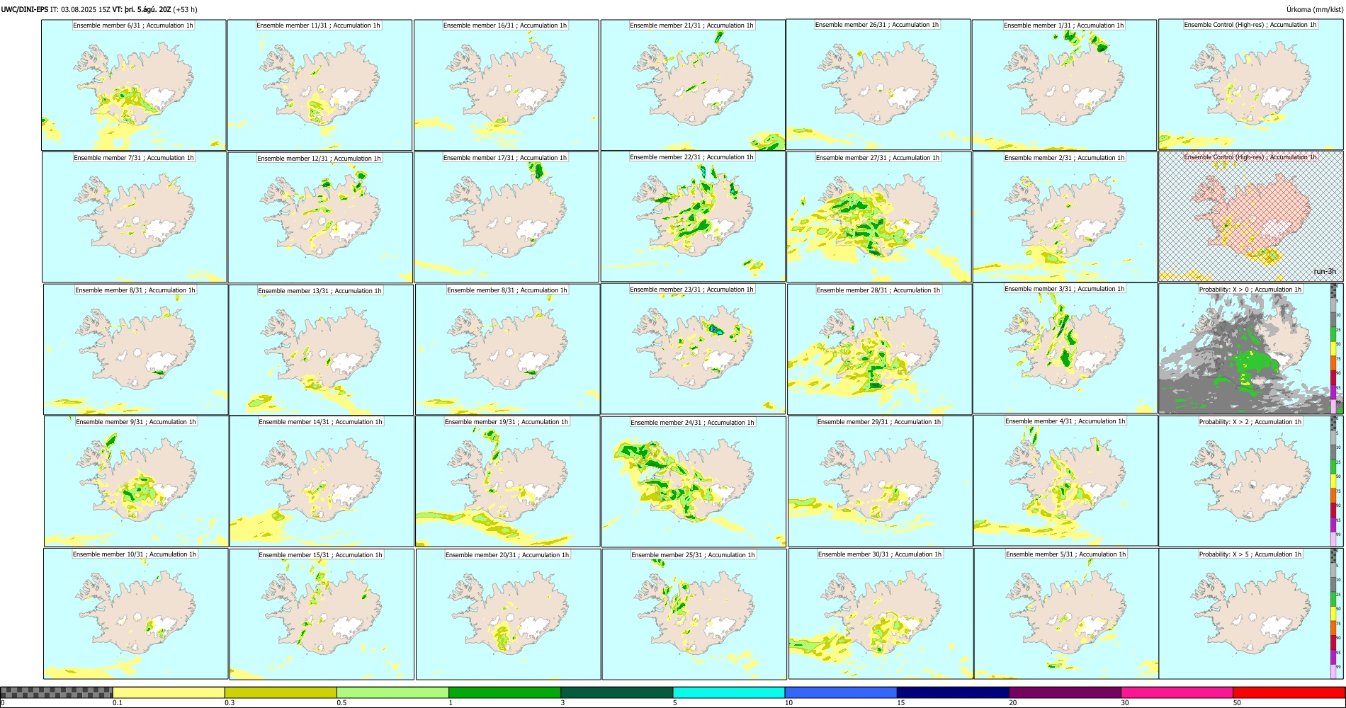Click the Ensemble member 10/31 title label
The height and width of the screenshot is (708, 1346).
tap(135, 554)
